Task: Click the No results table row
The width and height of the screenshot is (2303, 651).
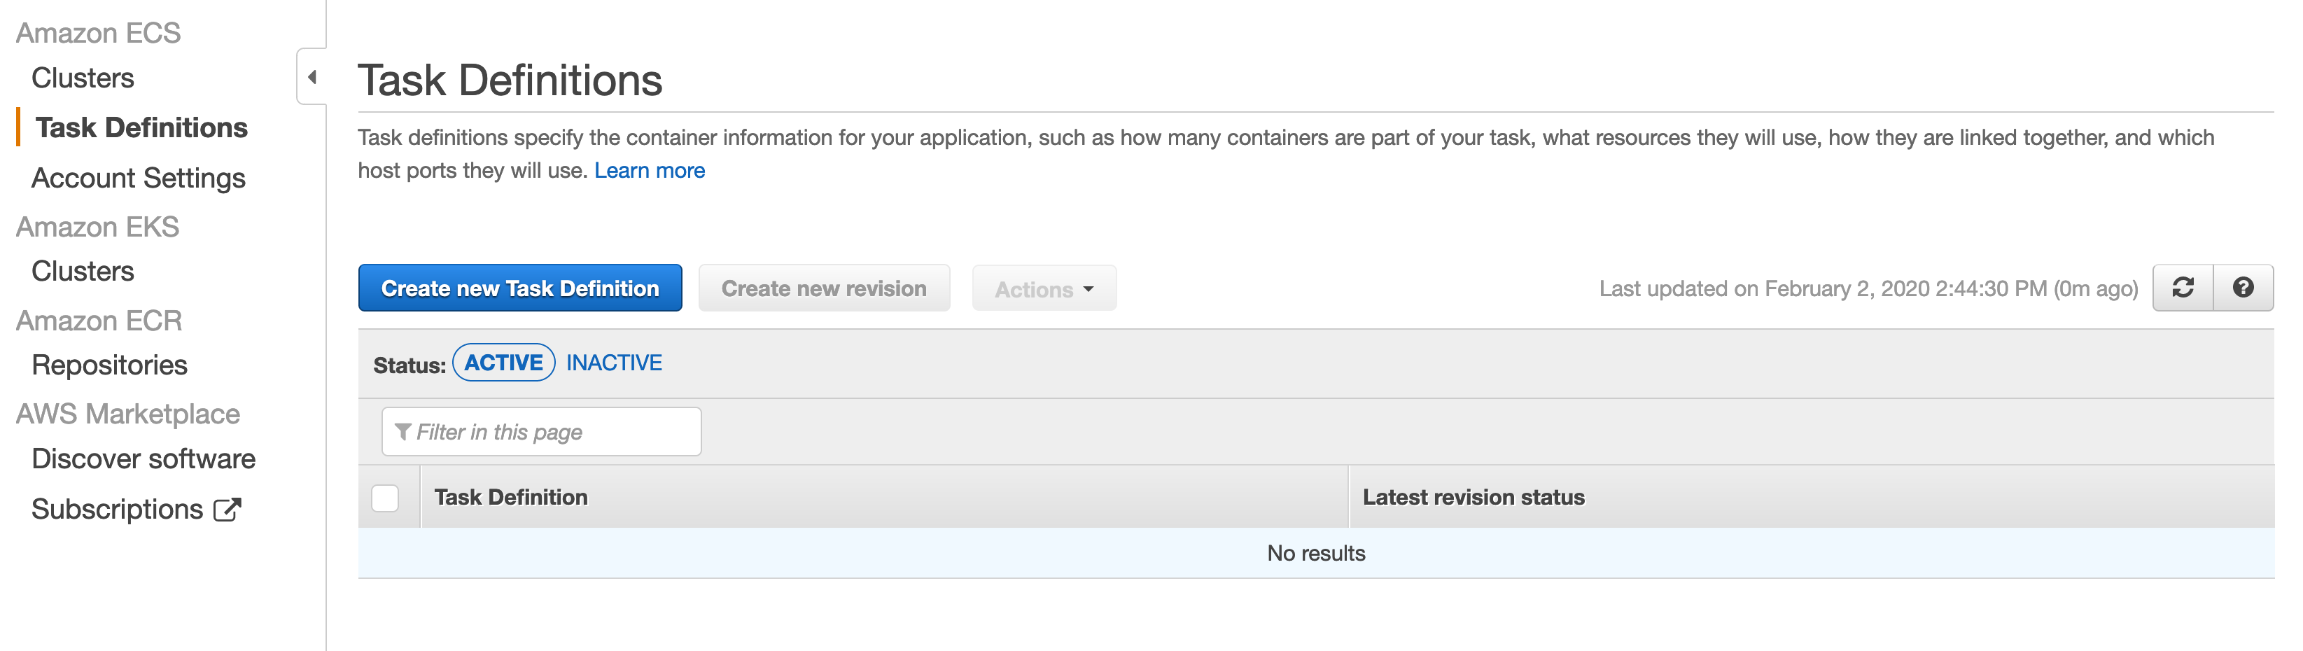Action: click(x=1316, y=552)
